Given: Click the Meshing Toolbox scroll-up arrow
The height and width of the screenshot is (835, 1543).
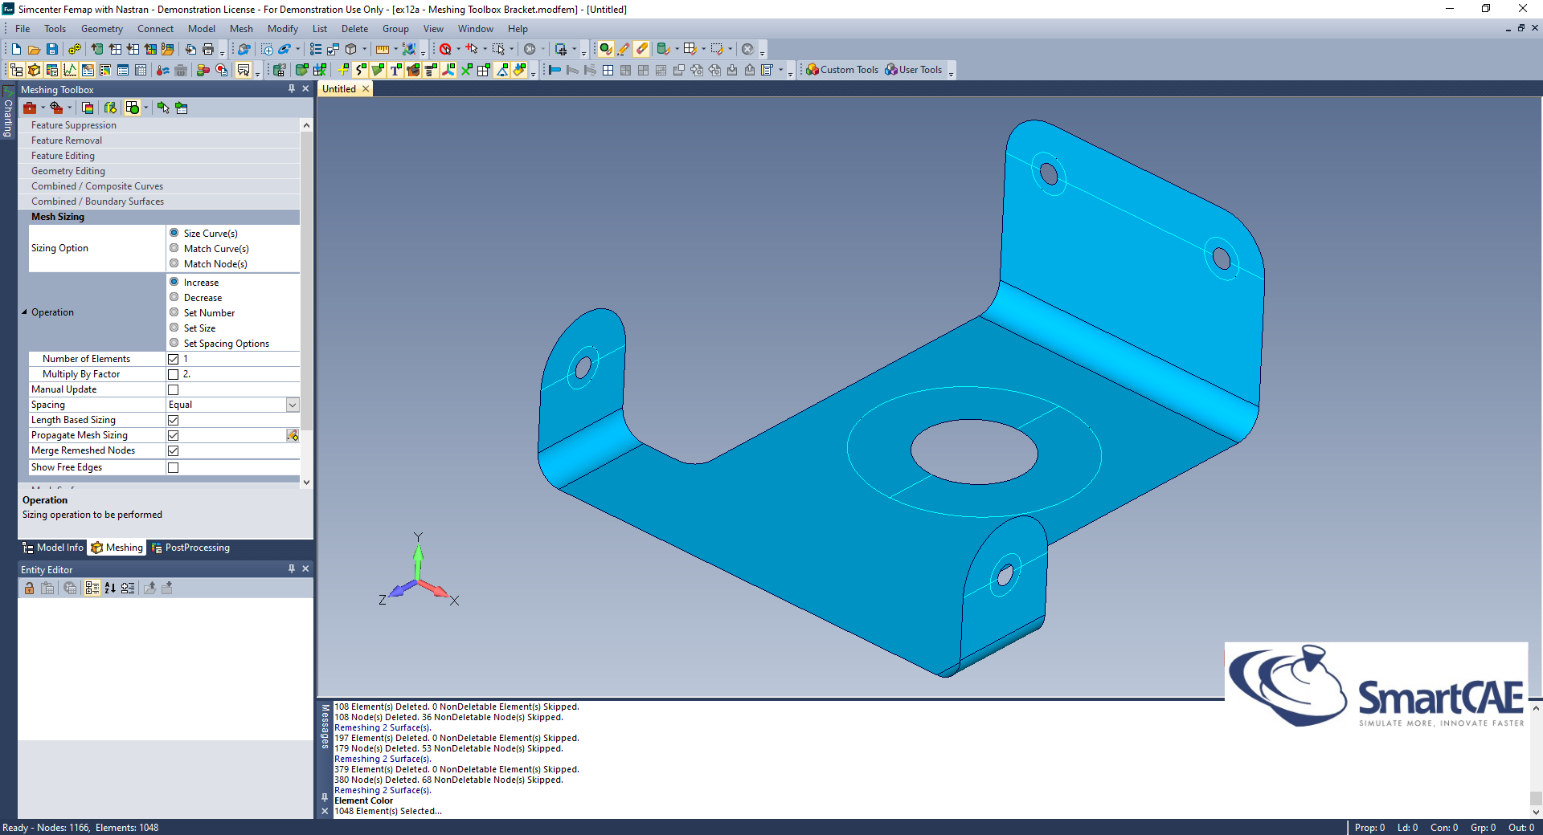Looking at the screenshot, I should [x=306, y=125].
